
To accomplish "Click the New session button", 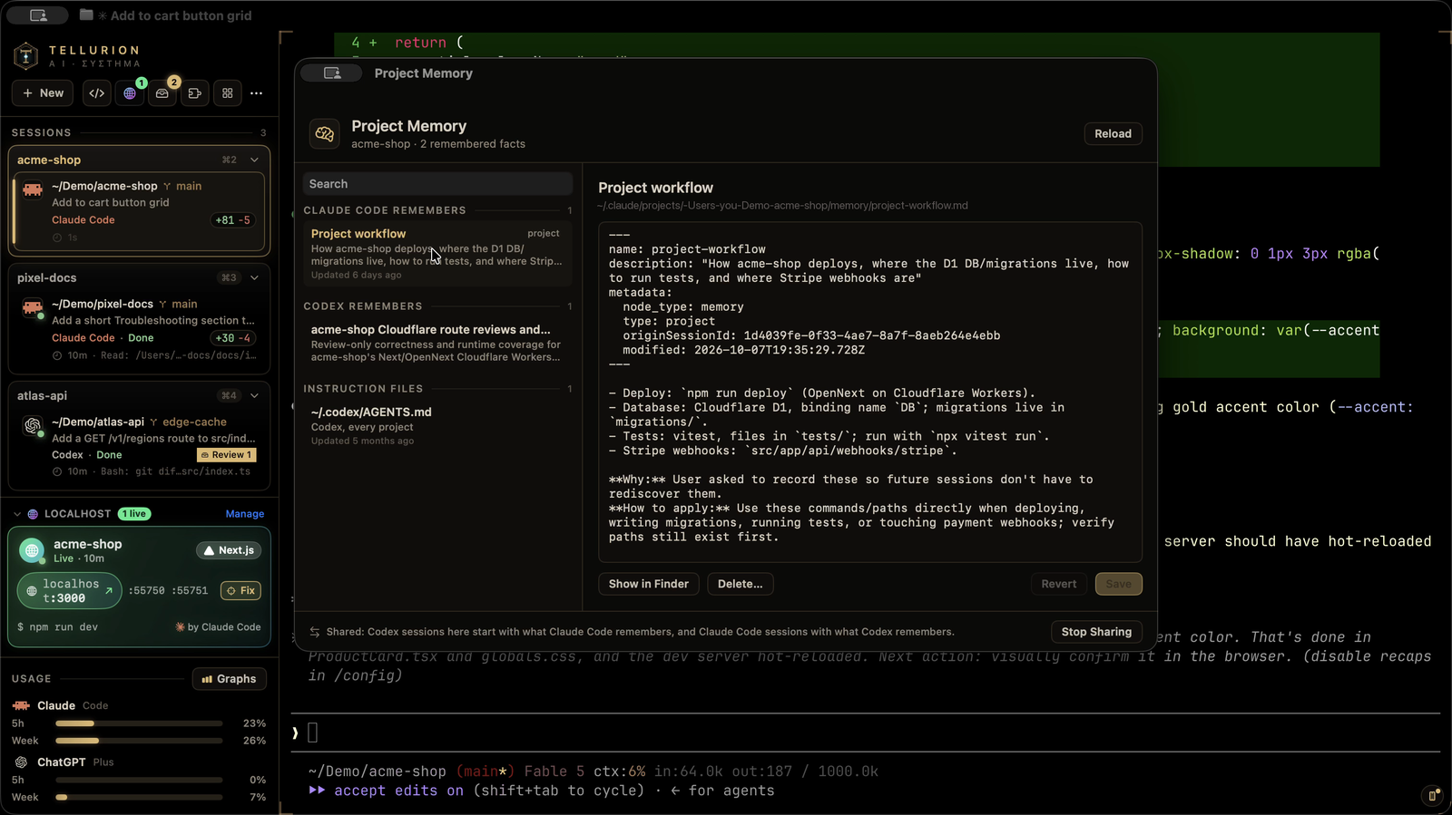I will click(44, 93).
